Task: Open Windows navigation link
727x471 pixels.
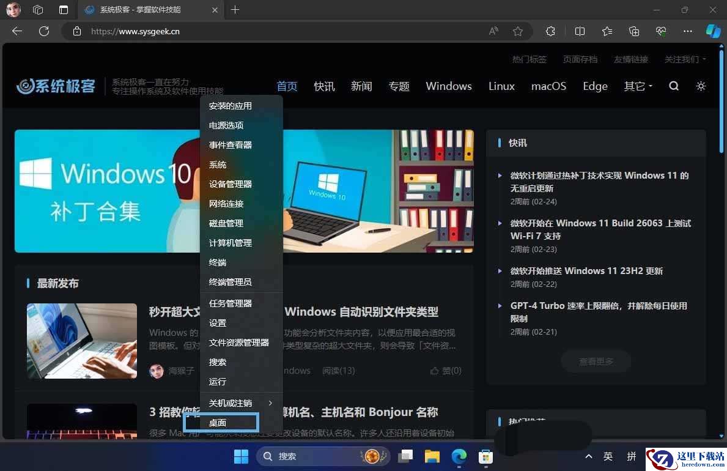Action: point(449,86)
